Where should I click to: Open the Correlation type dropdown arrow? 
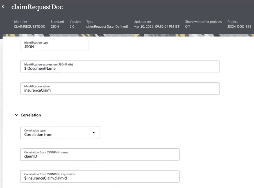click(x=94, y=133)
